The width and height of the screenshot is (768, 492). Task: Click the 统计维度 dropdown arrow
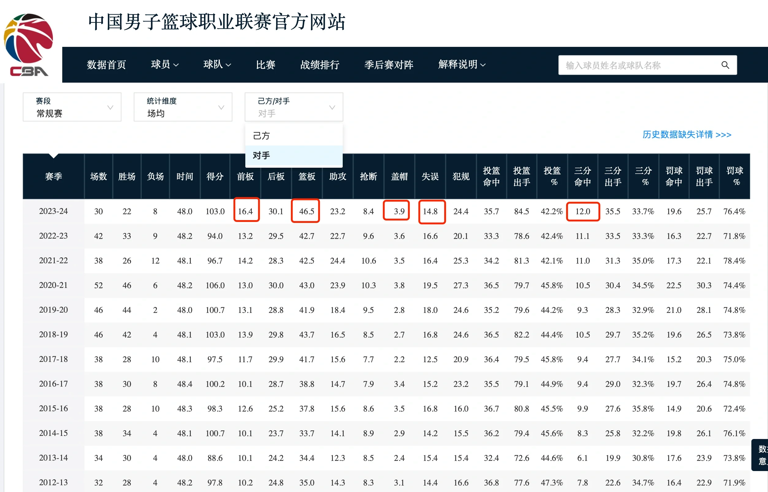coord(221,107)
